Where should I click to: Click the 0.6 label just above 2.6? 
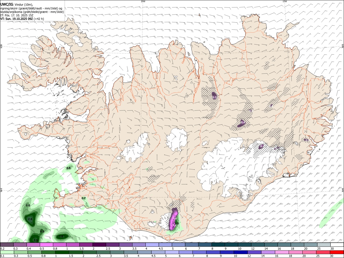tap(28, 205)
